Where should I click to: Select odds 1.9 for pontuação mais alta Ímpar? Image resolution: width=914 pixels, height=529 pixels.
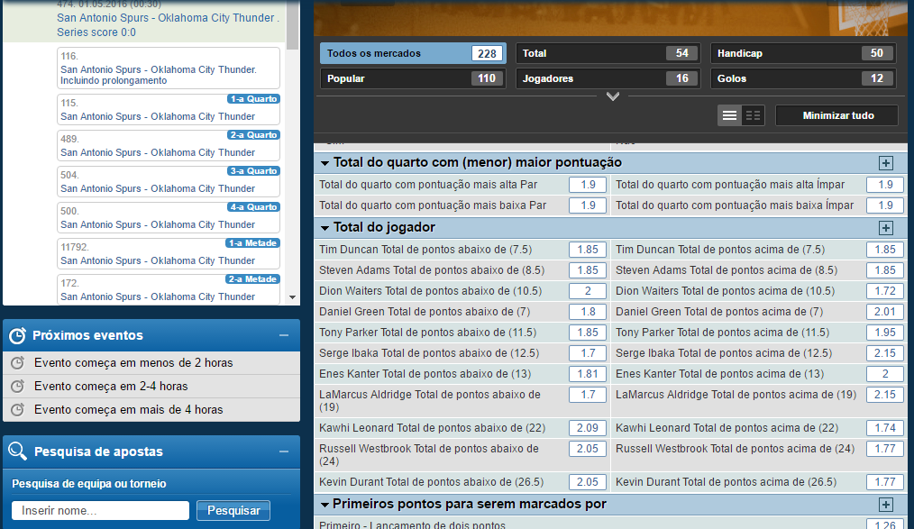885,185
